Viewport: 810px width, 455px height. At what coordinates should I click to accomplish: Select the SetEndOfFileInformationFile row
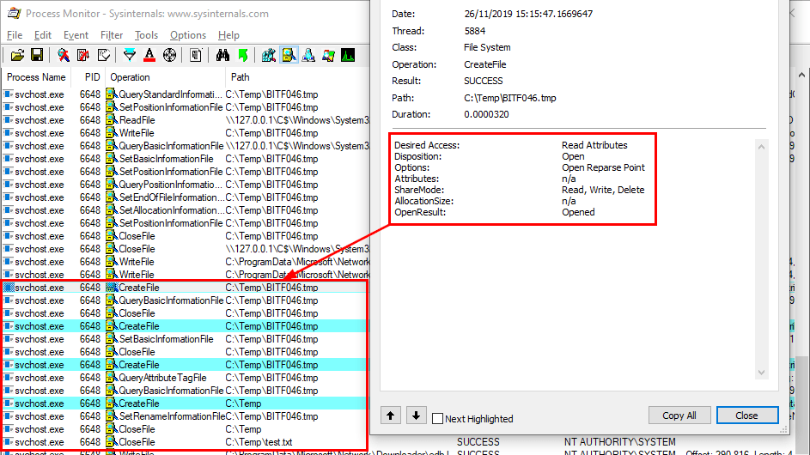[186, 197]
